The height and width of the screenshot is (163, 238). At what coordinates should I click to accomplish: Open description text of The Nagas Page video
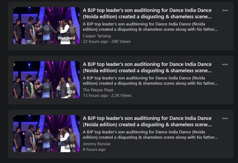[x=150, y=81]
